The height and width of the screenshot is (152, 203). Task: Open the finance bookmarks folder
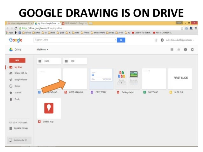[85, 33]
